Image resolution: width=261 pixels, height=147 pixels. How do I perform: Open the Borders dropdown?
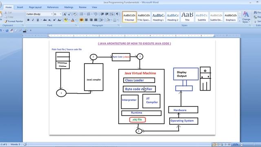(x=118, y=20)
